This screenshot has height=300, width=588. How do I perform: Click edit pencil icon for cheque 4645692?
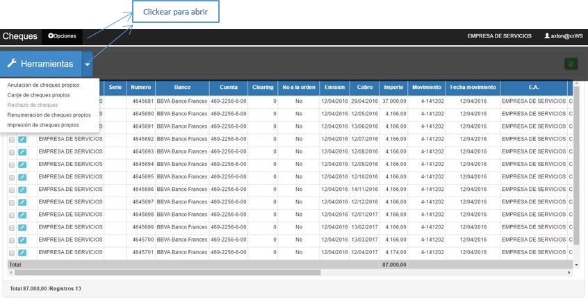(x=22, y=139)
